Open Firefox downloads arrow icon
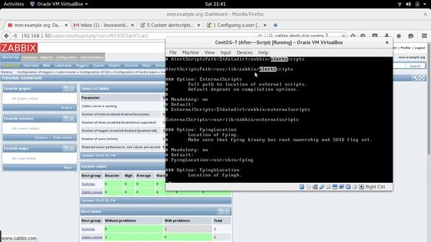Viewport: 431px width, 242px height. point(387,36)
